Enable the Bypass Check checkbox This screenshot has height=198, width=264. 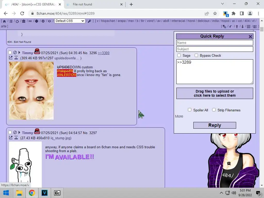tap(196, 55)
